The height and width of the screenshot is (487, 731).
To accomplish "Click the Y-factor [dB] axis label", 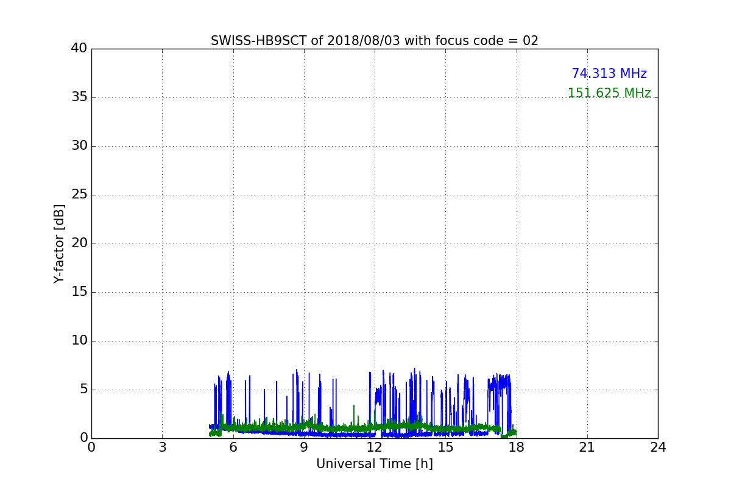I will (x=59, y=243).
